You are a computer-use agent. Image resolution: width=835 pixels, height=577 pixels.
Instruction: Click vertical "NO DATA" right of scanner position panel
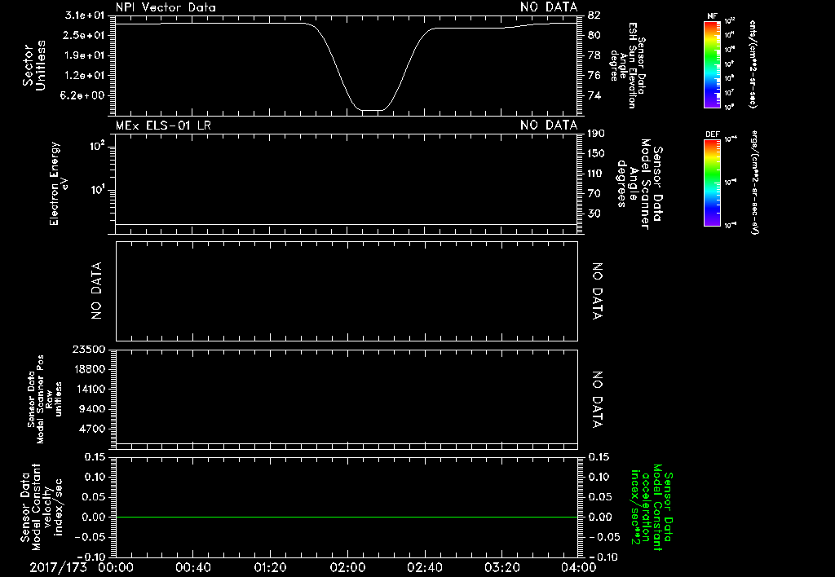[598, 400]
